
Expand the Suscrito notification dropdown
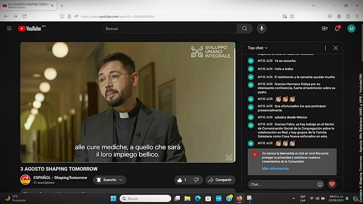(x=110, y=180)
